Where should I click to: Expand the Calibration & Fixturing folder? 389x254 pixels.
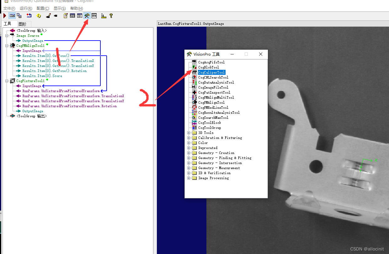[189, 138]
